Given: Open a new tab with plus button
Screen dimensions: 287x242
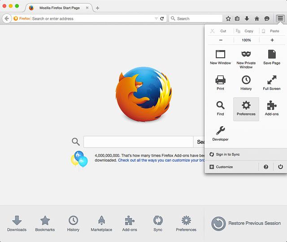Looking at the screenshot, I should (98, 8).
